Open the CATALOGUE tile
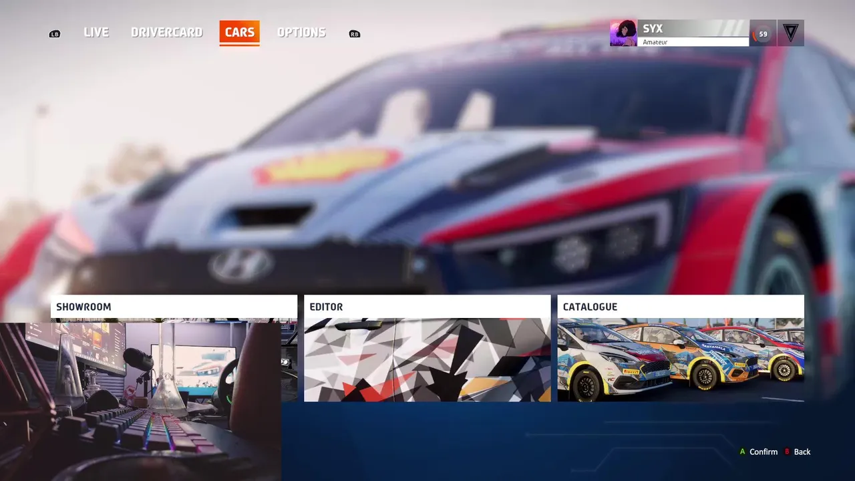Image resolution: width=855 pixels, height=481 pixels. tap(681, 348)
